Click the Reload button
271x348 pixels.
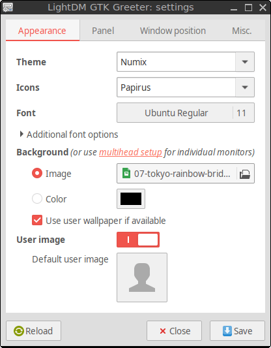[x=33, y=330]
